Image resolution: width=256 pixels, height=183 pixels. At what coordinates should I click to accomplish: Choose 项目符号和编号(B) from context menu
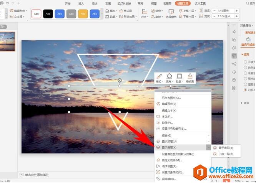tap(183, 129)
